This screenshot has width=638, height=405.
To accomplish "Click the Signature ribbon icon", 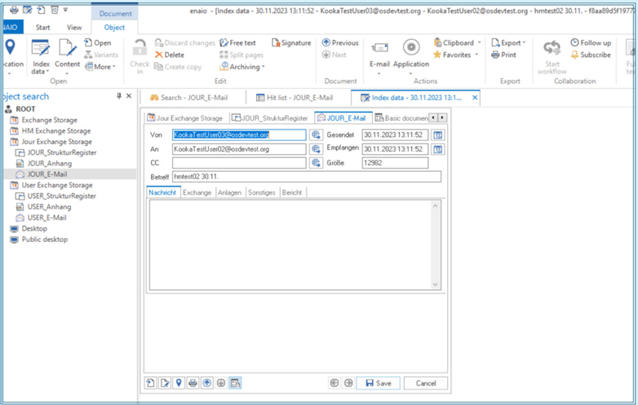I will pyautogui.click(x=291, y=42).
